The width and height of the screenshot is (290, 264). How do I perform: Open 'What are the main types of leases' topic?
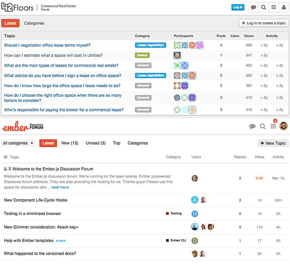pyautogui.click(x=61, y=65)
